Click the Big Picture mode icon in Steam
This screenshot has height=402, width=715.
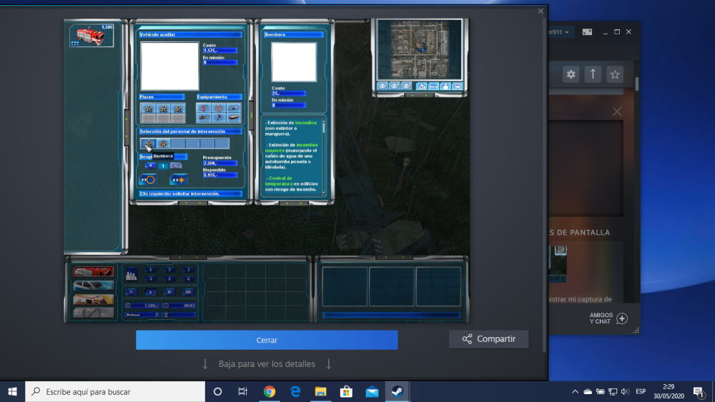[x=587, y=32]
